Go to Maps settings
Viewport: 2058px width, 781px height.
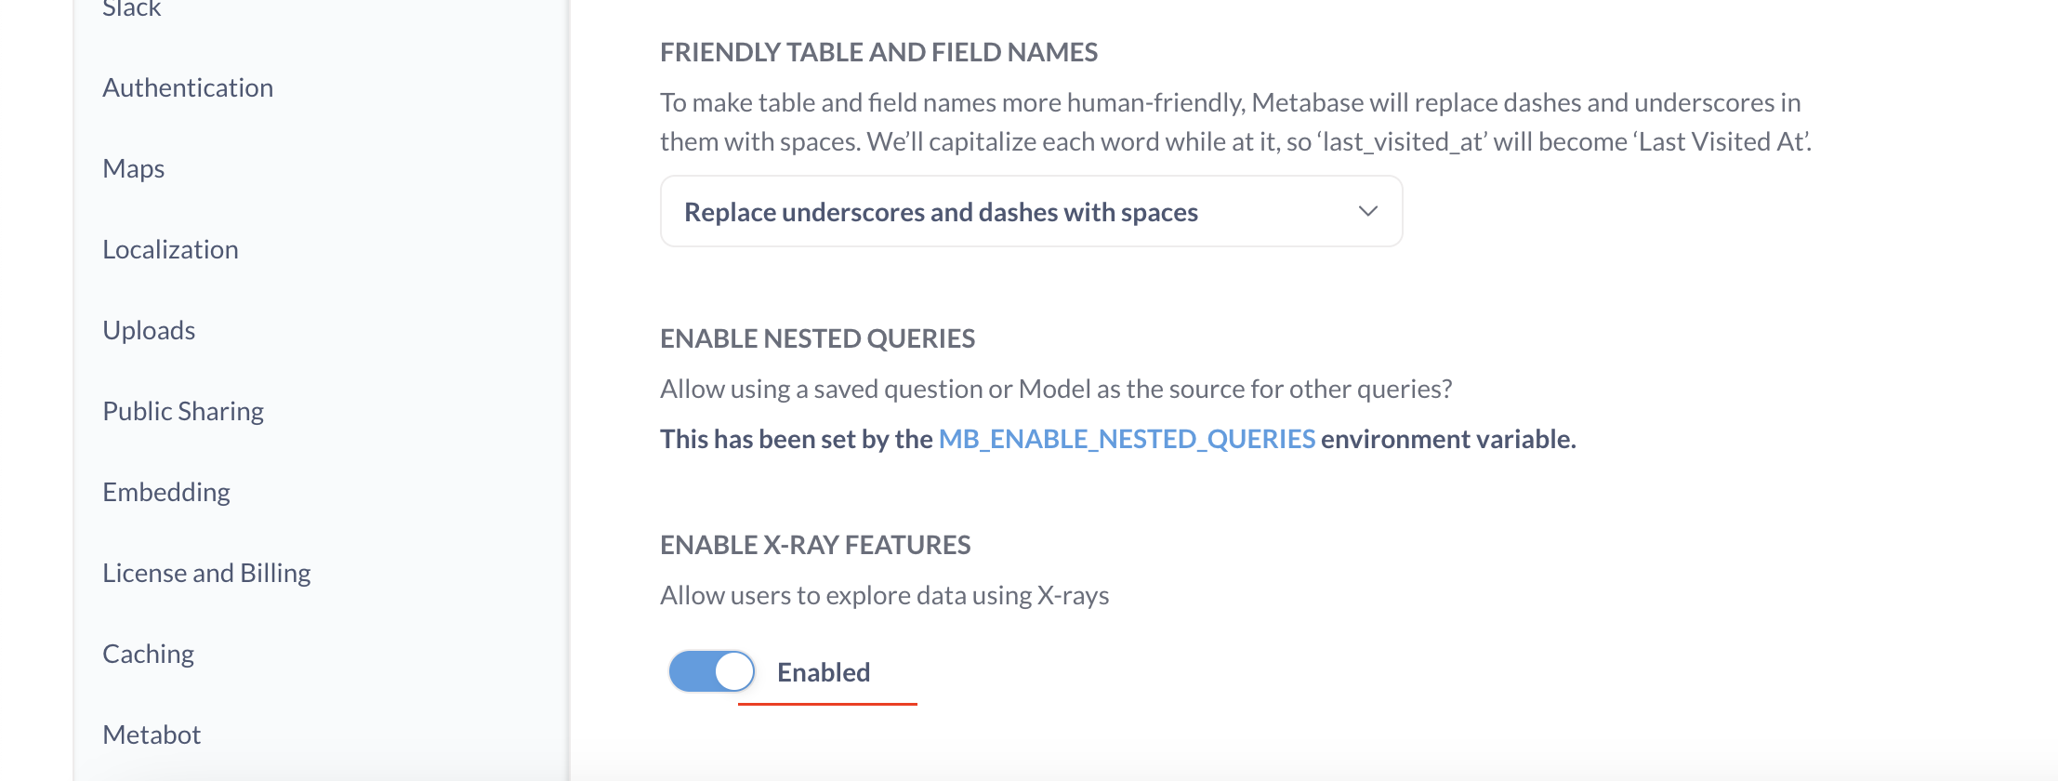pos(133,168)
